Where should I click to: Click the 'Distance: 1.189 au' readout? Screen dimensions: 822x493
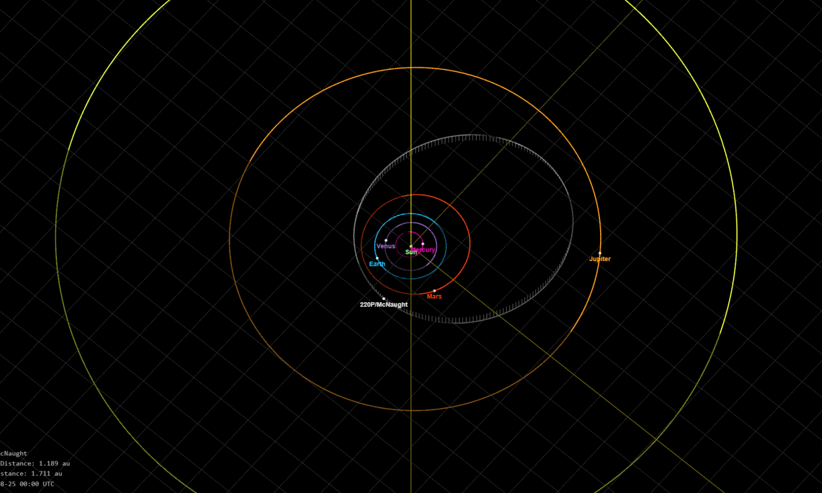(x=35, y=464)
